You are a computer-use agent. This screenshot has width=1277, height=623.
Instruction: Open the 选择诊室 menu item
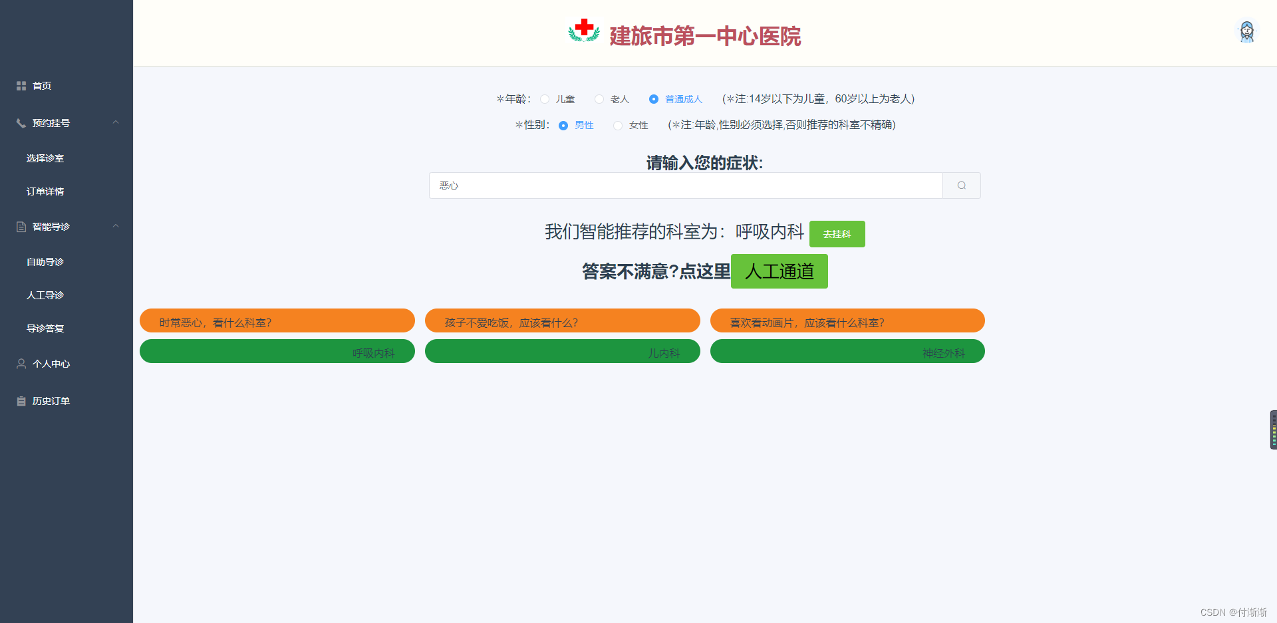coord(45,158)
